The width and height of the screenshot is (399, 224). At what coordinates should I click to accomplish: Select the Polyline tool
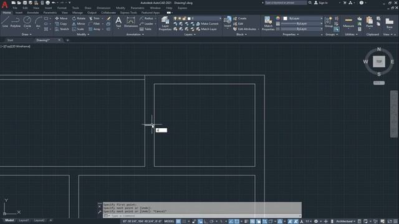click(x=15, y=22)
